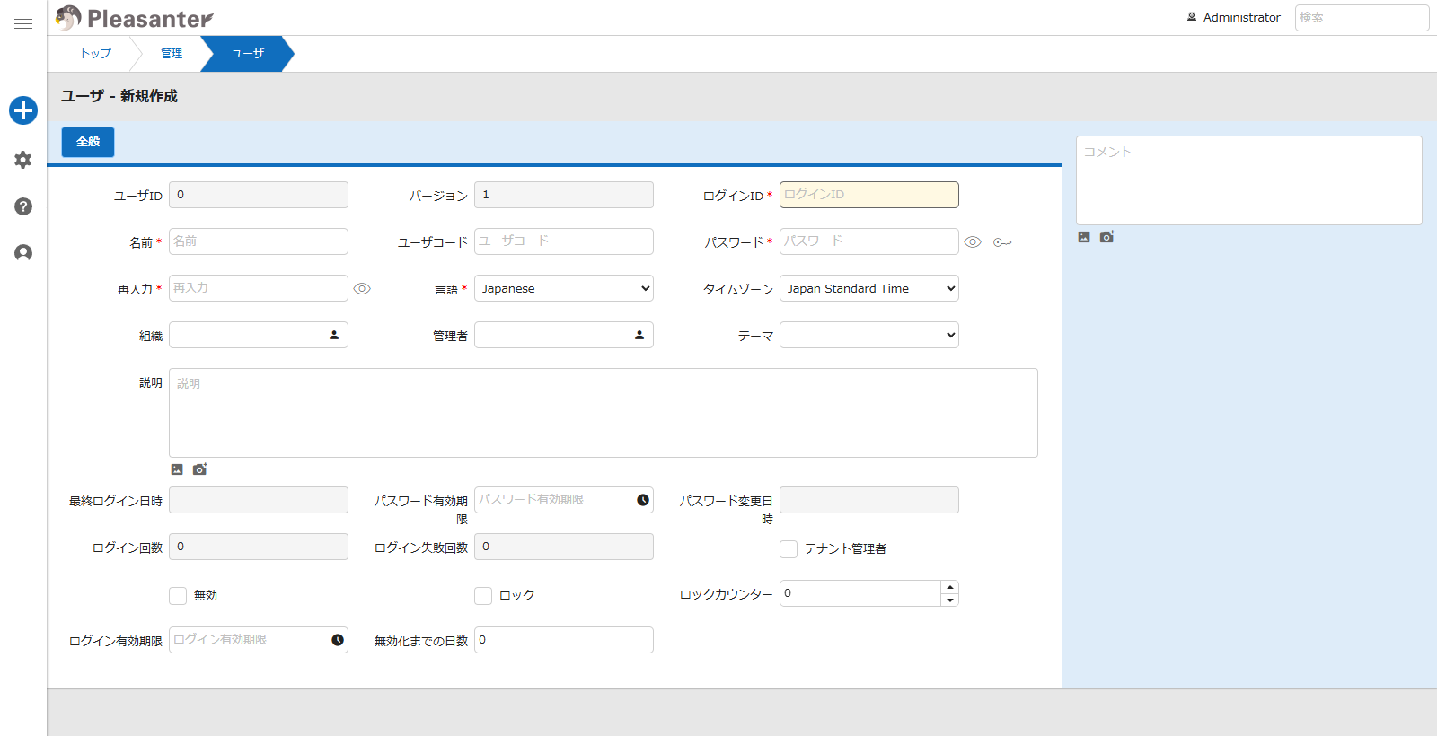Open the テーマ dropdown
Image resolution: width=1437 pixels, height=736 pixels.
(869, 335)
